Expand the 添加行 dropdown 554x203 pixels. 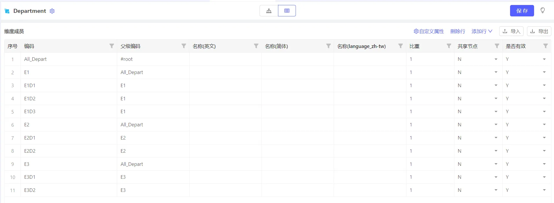pos(482,31)
